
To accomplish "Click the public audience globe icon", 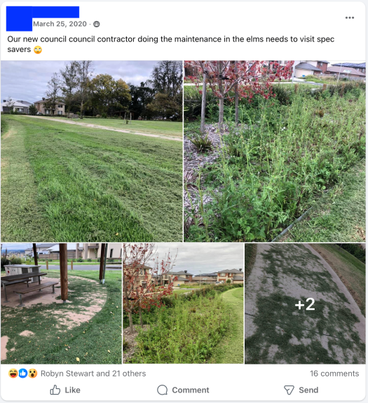I will click(96, 24).
